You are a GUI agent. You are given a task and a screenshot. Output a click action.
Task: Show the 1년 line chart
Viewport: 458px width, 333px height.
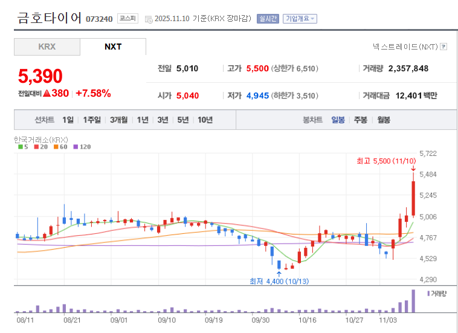[143, 120]
